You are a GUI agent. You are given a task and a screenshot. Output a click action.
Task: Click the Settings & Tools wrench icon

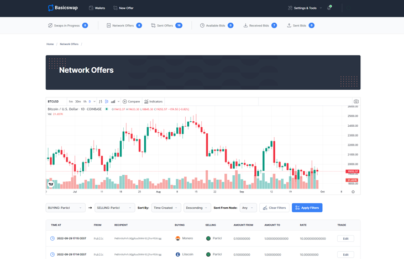290,8
